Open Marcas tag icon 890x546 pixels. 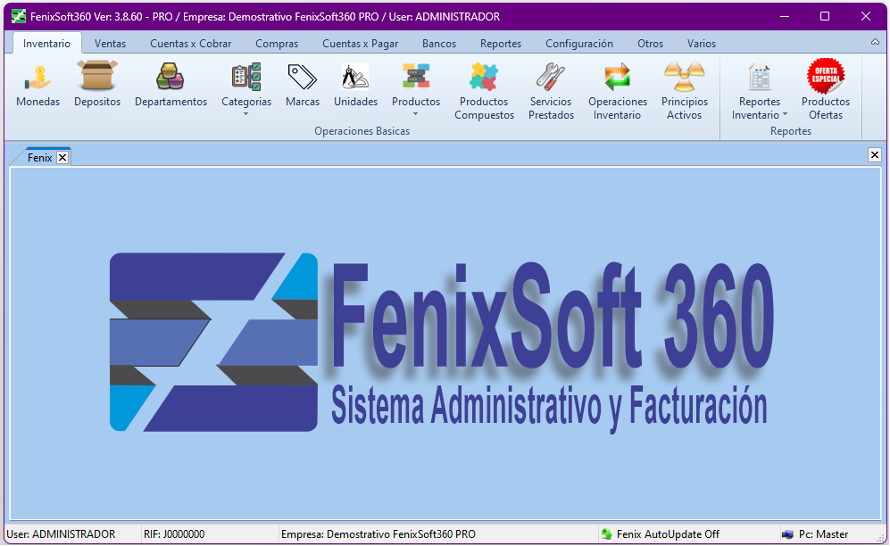tap(302, 77)
